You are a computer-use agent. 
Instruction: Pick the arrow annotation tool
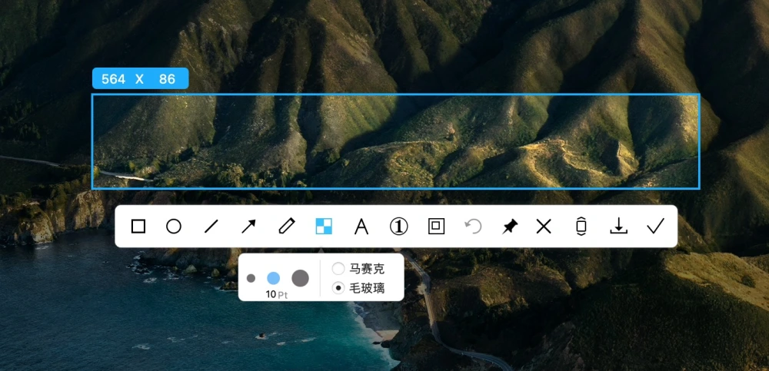pyautogui.click(x=248, y=227)
